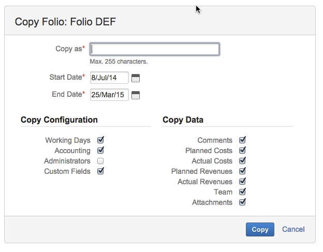Click the Copy button
Image resolution: width=323 pixels, height=252 pixels.
[260, 230]
